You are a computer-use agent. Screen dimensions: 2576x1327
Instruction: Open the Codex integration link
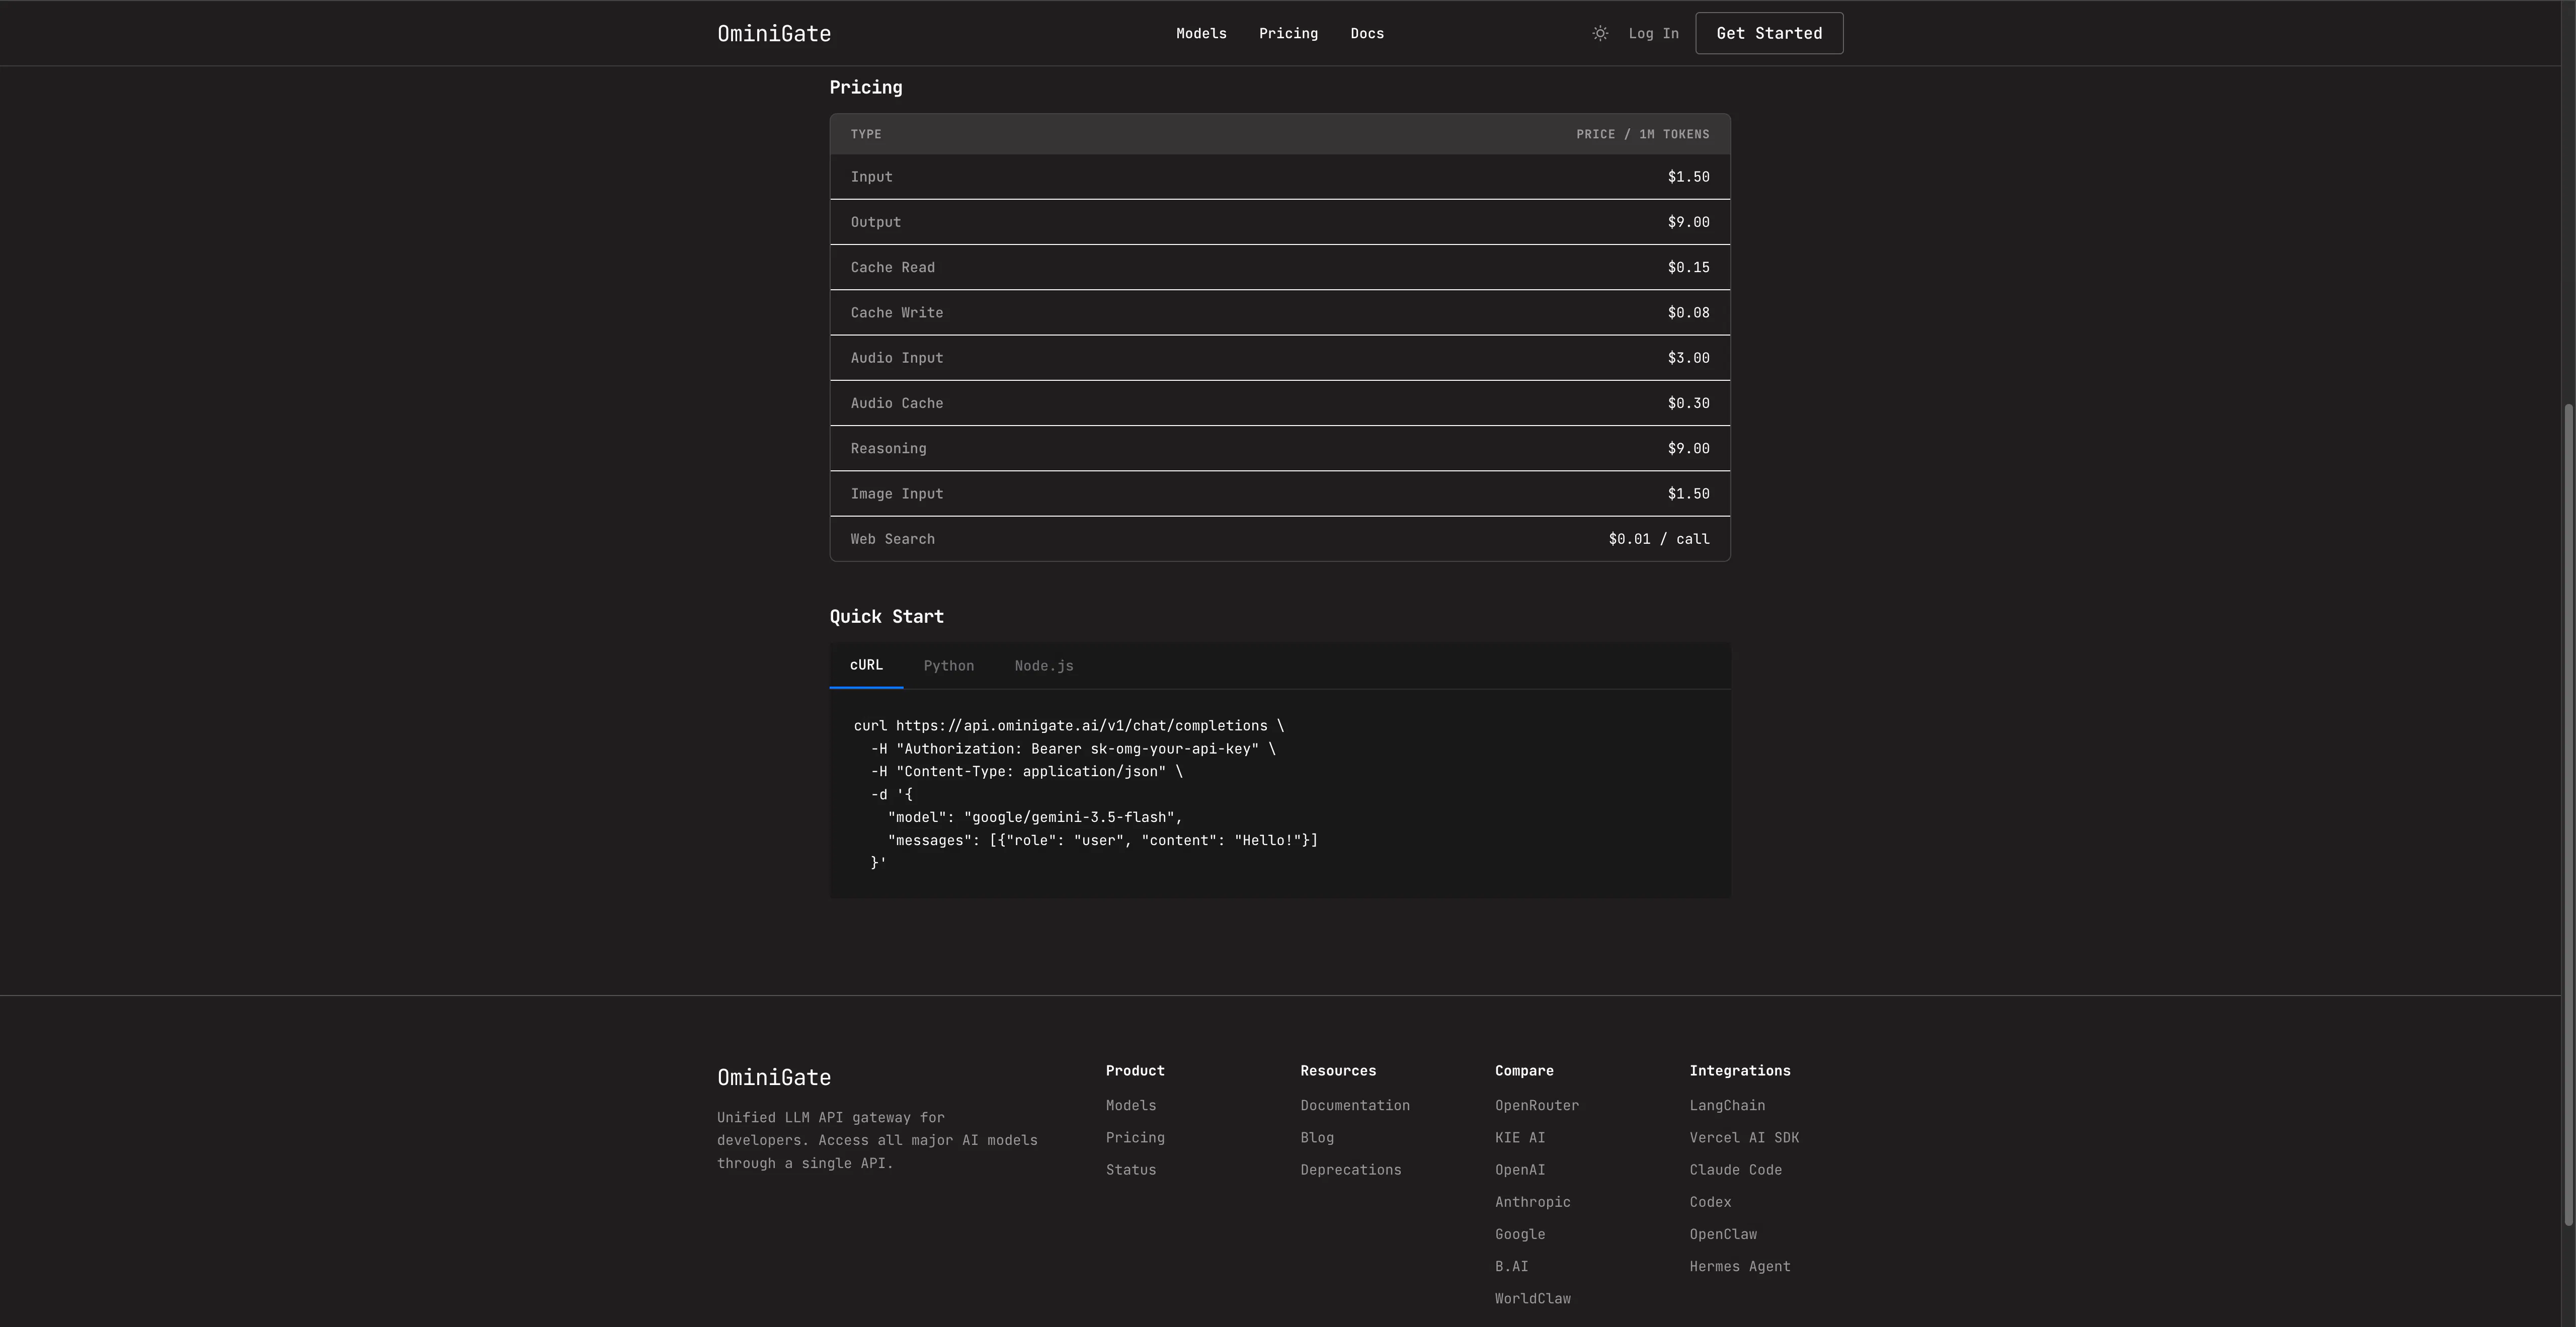click(x=1710, y=1202)
